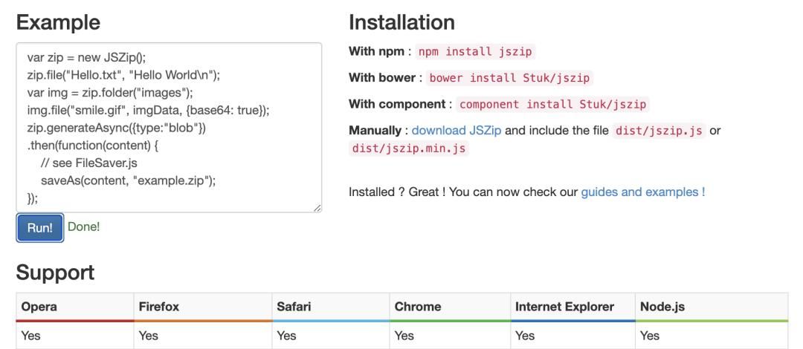Click the component install Stuk/jszip snippet

pos(552,104)
